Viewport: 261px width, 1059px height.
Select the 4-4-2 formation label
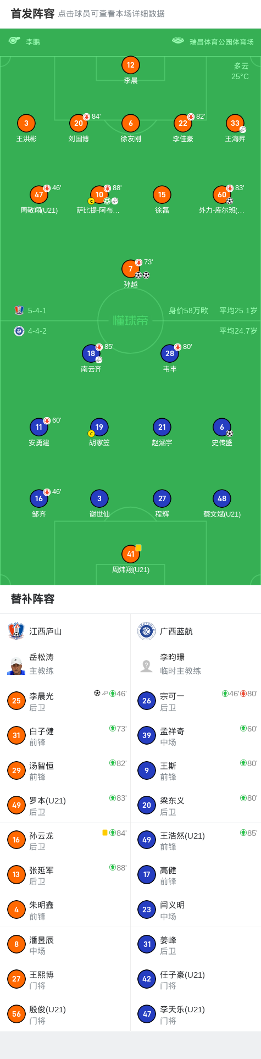(x=37, y=331)
